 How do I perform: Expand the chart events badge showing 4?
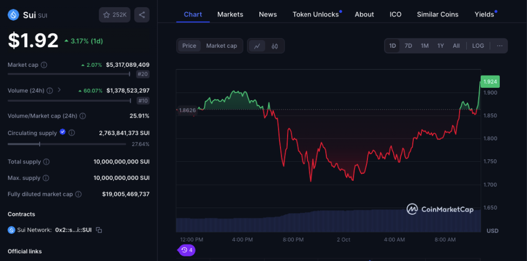186,250
